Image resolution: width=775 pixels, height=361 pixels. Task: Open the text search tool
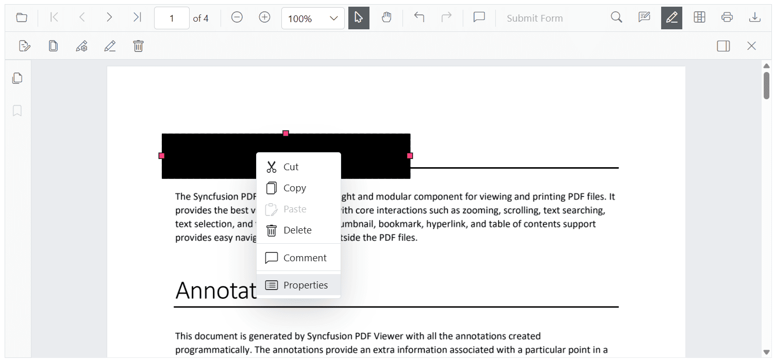pos(616,17)
